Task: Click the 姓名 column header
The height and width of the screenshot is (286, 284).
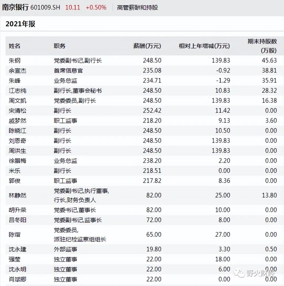Action: (x=14, y=46)
